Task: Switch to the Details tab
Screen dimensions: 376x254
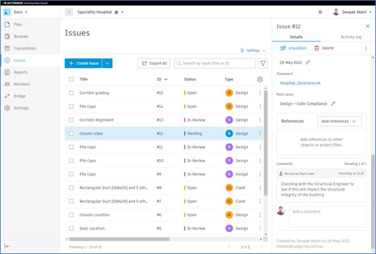Action: point(296,37)
